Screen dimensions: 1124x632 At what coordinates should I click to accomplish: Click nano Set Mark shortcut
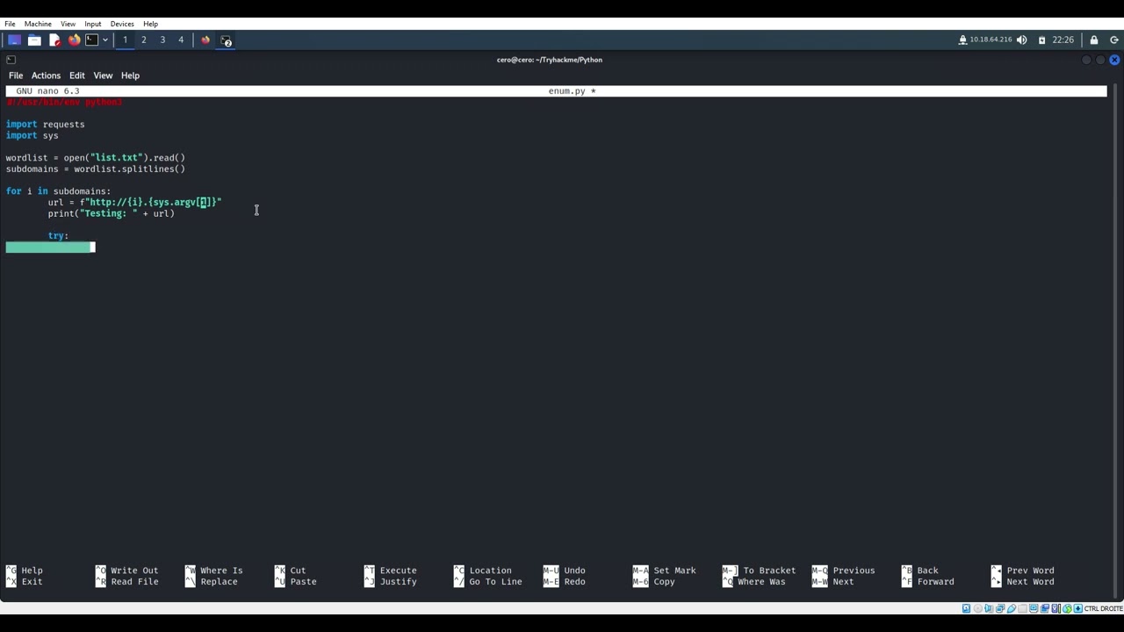pos(664,571)
